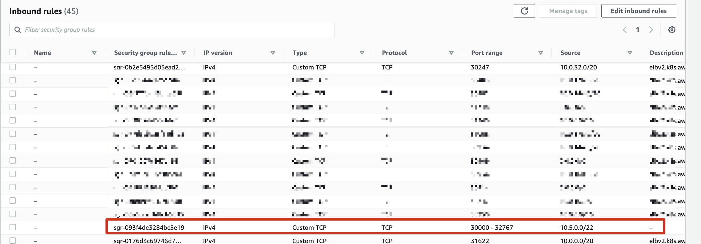Select page number 1 in pagination
Viewport: 701px width, 244px height.
click(x=638, y=30)
